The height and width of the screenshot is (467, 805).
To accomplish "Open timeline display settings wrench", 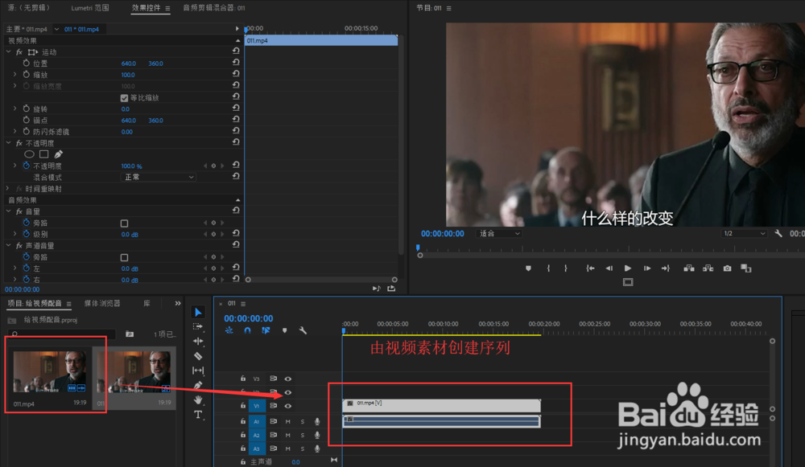I will (x=303, y=330).
